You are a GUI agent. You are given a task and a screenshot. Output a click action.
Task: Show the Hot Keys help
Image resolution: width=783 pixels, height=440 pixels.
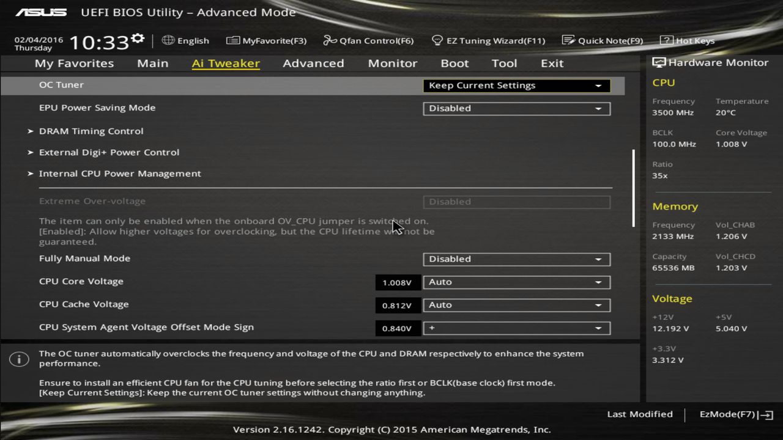[x=687, y=41]
